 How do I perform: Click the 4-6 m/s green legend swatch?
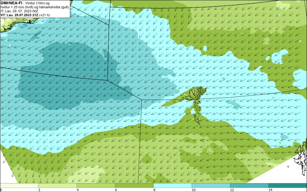point(96,186)
